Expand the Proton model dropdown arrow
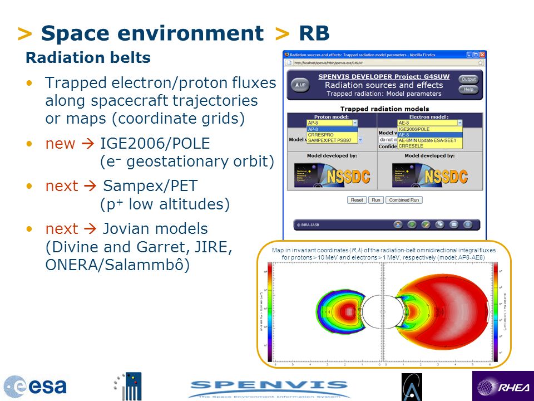The width and height of the screenshot is (534, 401). pyautogui.click(x=355, y=123)
